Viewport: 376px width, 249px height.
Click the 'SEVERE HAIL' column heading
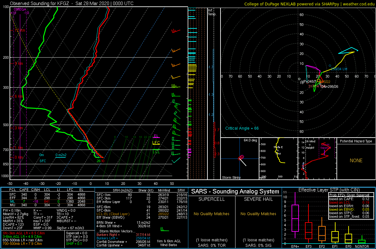coord(258,199)
